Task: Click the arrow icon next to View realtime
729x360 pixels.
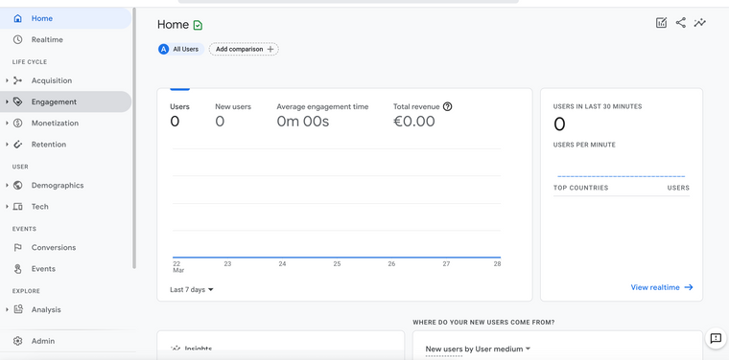Action: click(689, 287)
